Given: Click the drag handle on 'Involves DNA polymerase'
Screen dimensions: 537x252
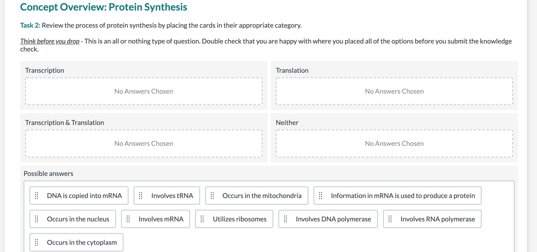Looking at the screenshot, I should 285,219.
